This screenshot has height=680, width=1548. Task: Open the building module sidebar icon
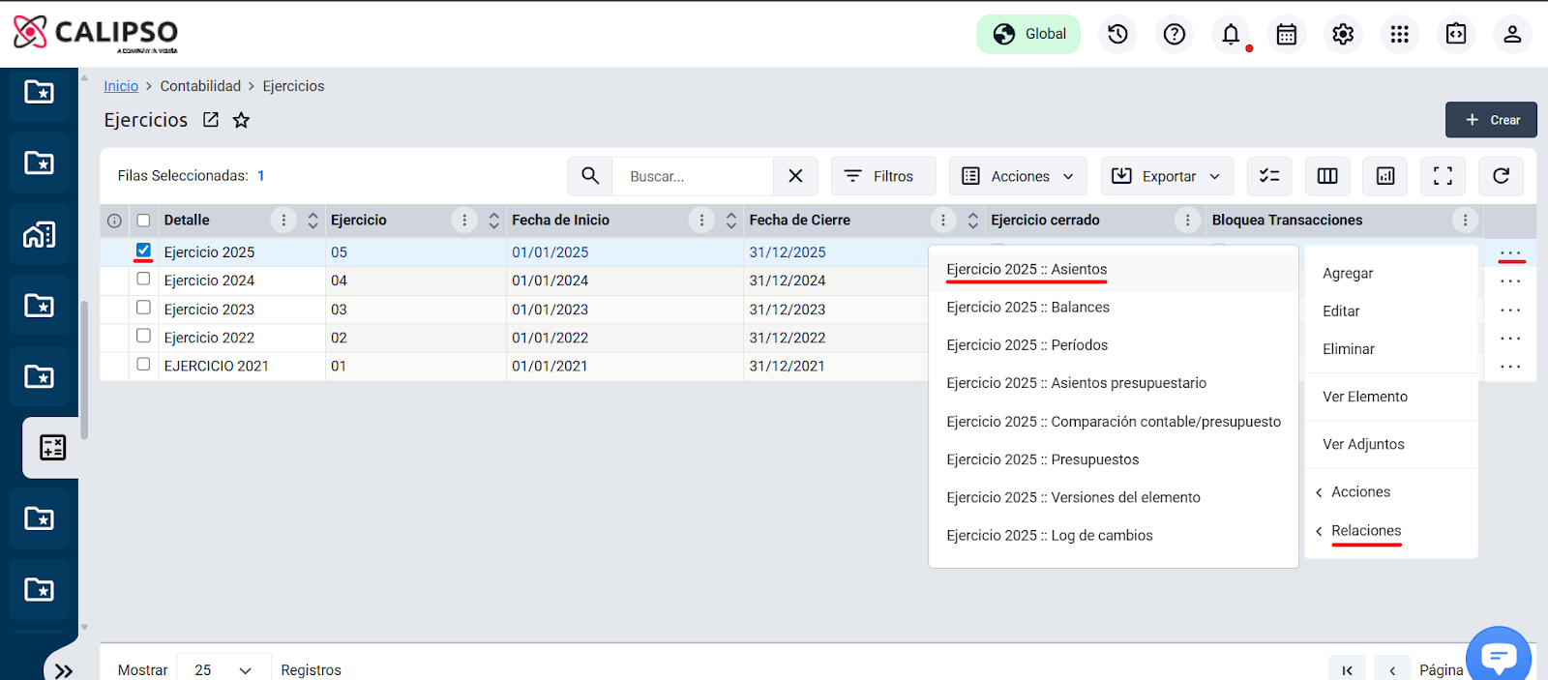(x=39, y=234)
